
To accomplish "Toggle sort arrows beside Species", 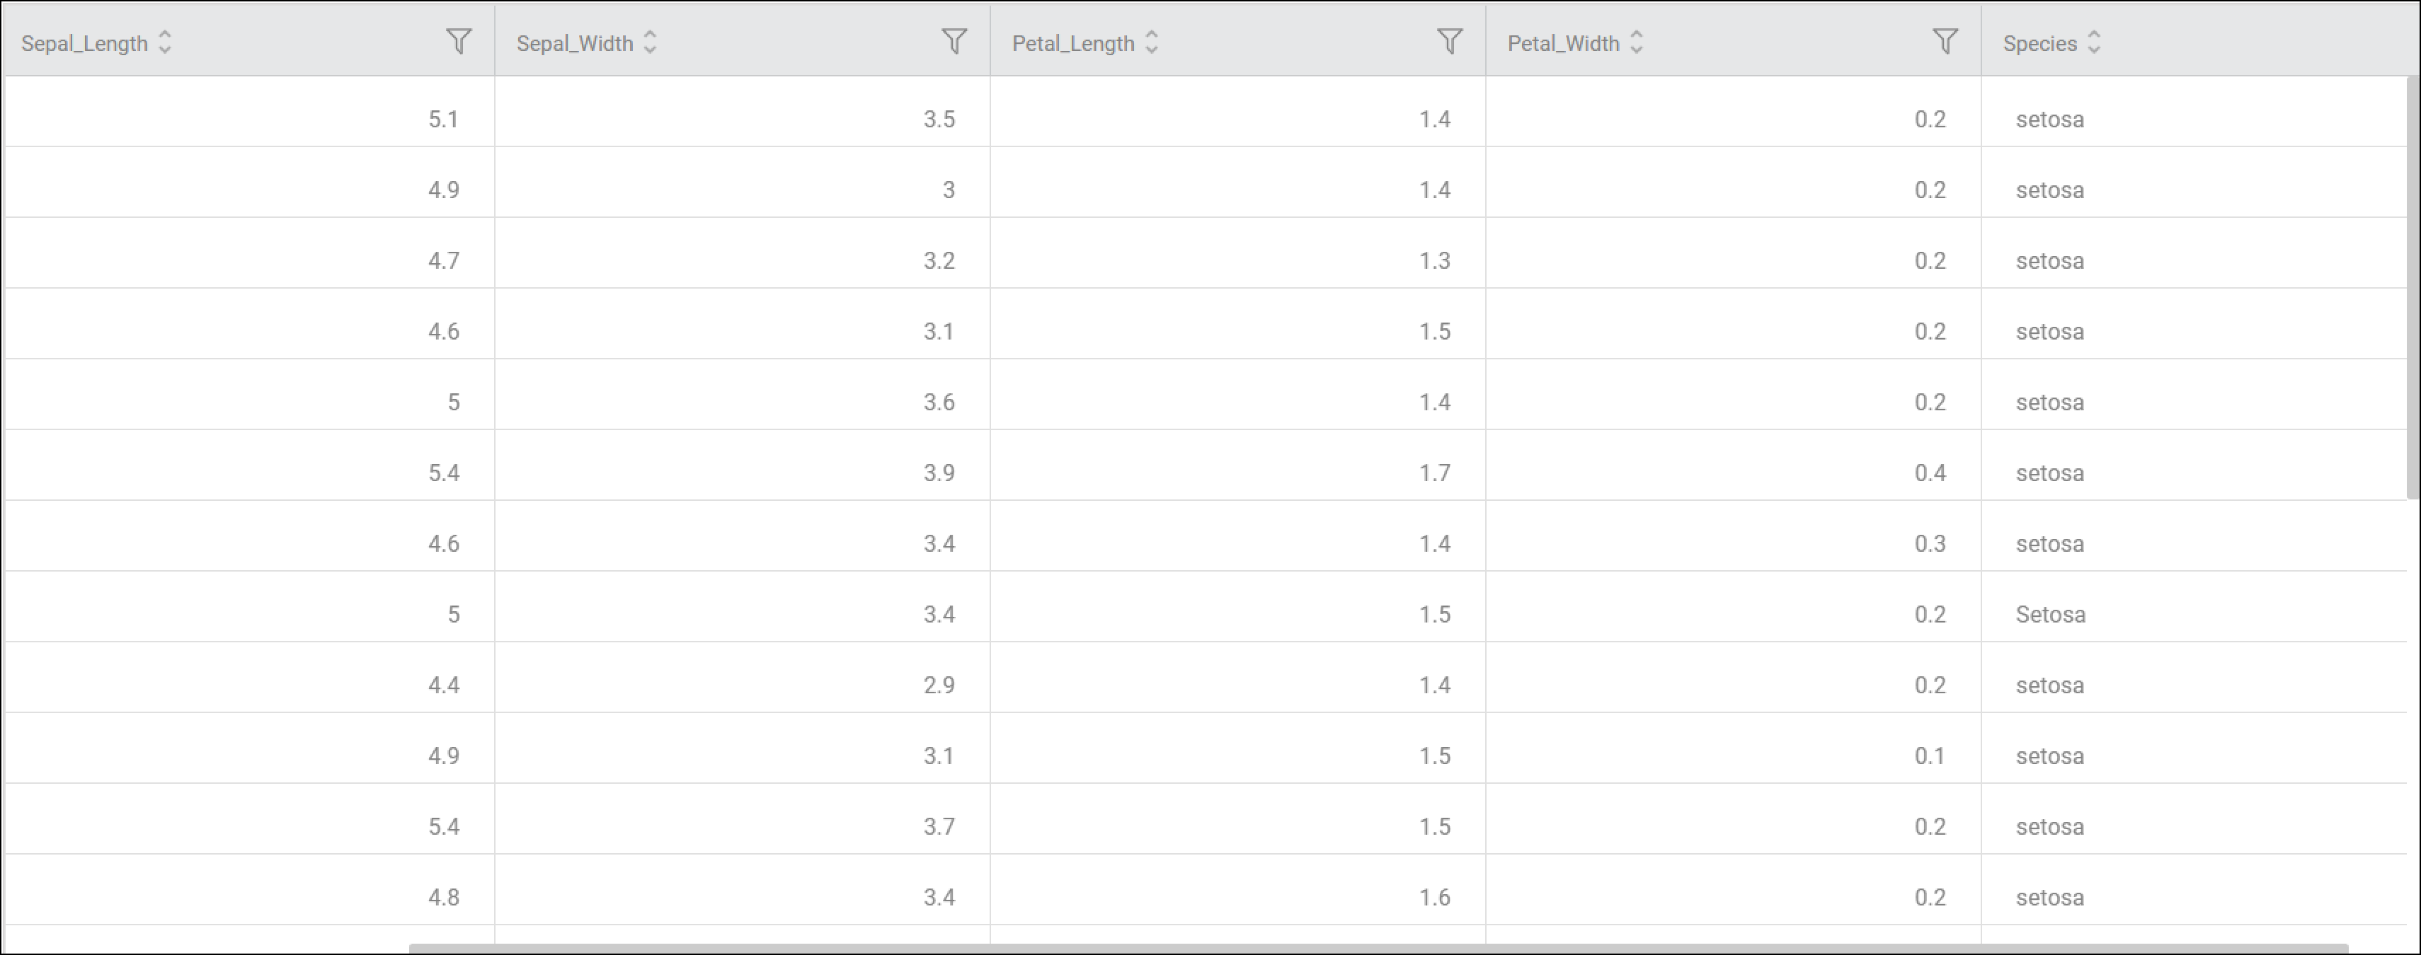I will tap(2094, 42).
